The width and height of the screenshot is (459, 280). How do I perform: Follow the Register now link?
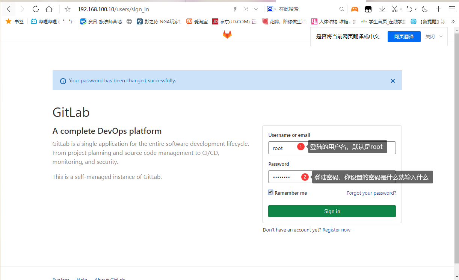(337, 230)
